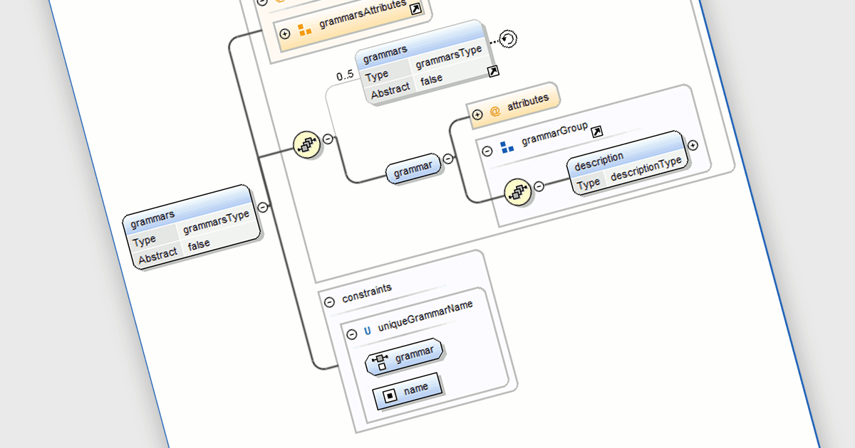Collapse the root grammars element
855x448 pixels.
(x=262, y=207)
